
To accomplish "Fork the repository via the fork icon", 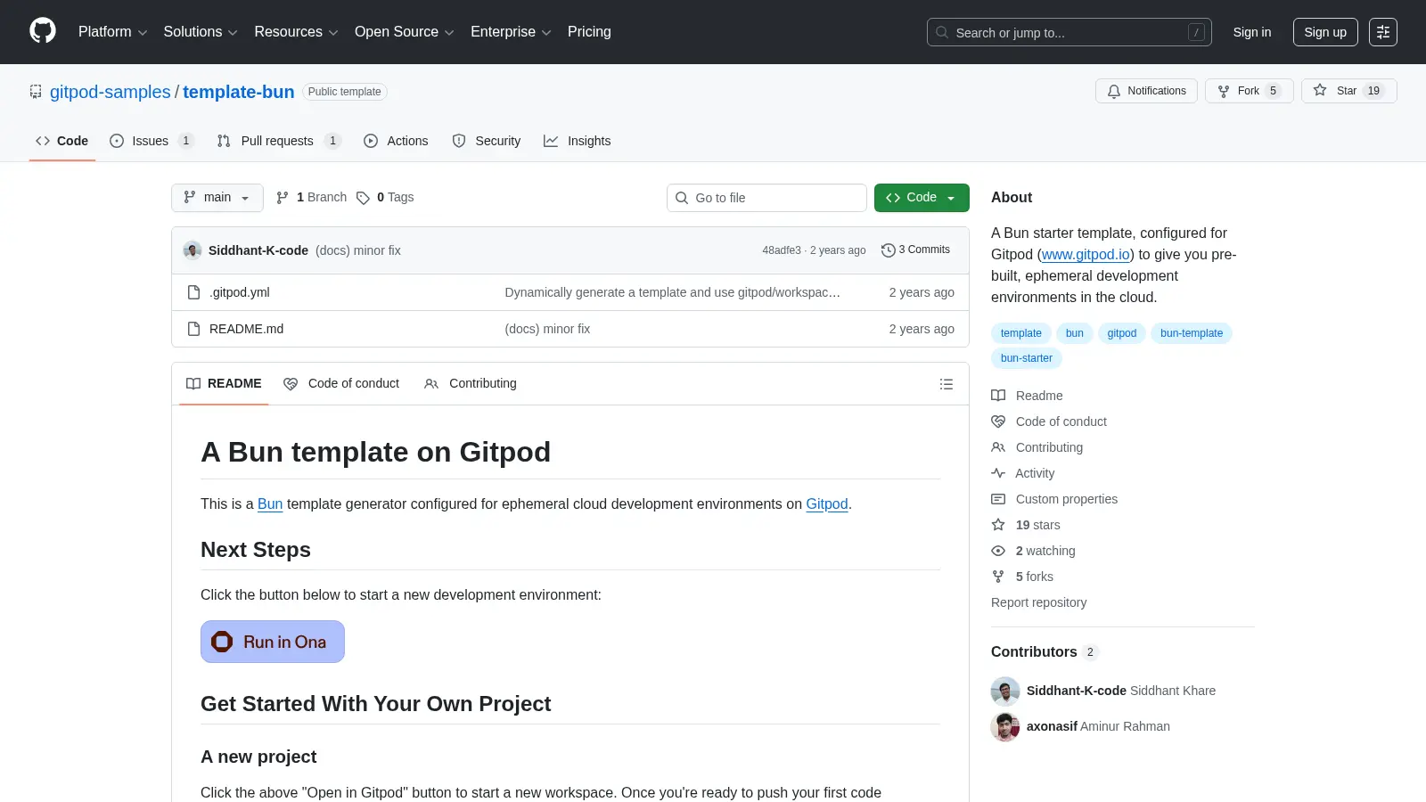I will coord(1224,91).
